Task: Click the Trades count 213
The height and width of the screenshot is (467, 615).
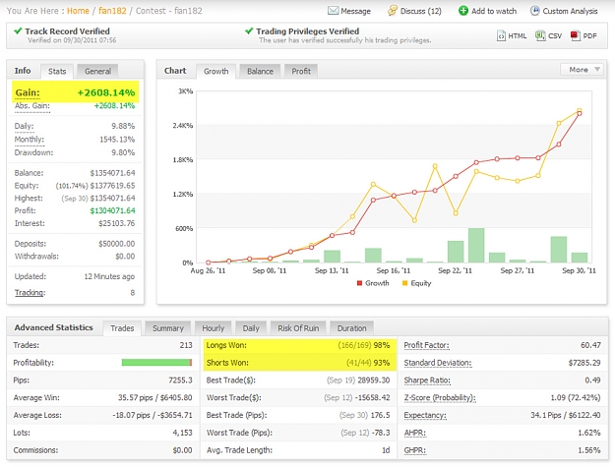Action: coord(186,345)
